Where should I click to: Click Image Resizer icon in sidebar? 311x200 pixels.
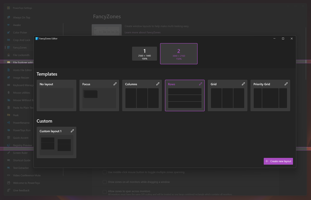(9, 78)
